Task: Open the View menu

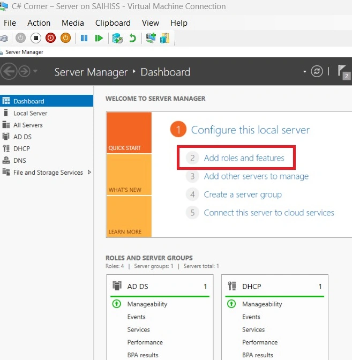Action: tap(151, 23)
